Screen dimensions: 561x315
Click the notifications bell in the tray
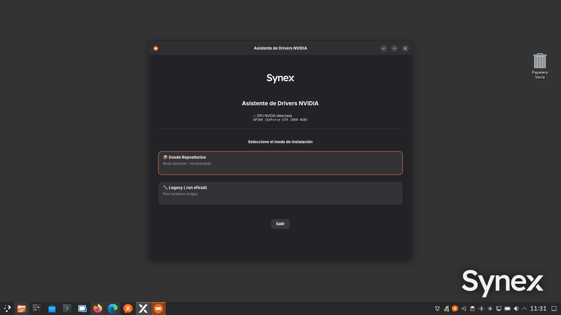coord(437,308)
